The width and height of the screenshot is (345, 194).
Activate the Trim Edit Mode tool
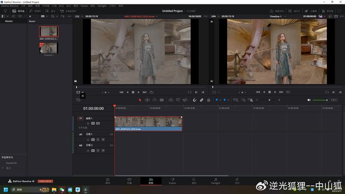(147, 100)
